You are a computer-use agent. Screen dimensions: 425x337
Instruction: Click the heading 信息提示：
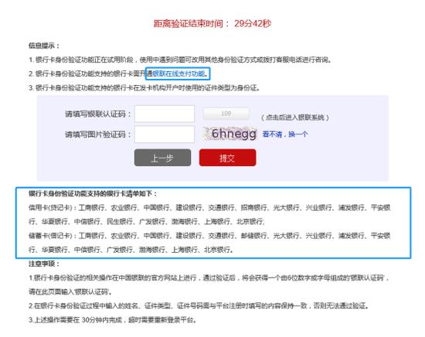coord(44,46)
